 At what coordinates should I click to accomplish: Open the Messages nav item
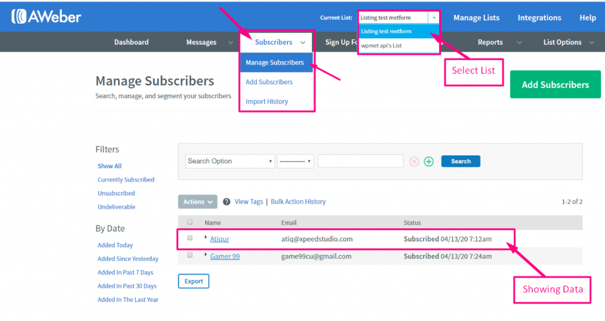[x=201, y=42]
